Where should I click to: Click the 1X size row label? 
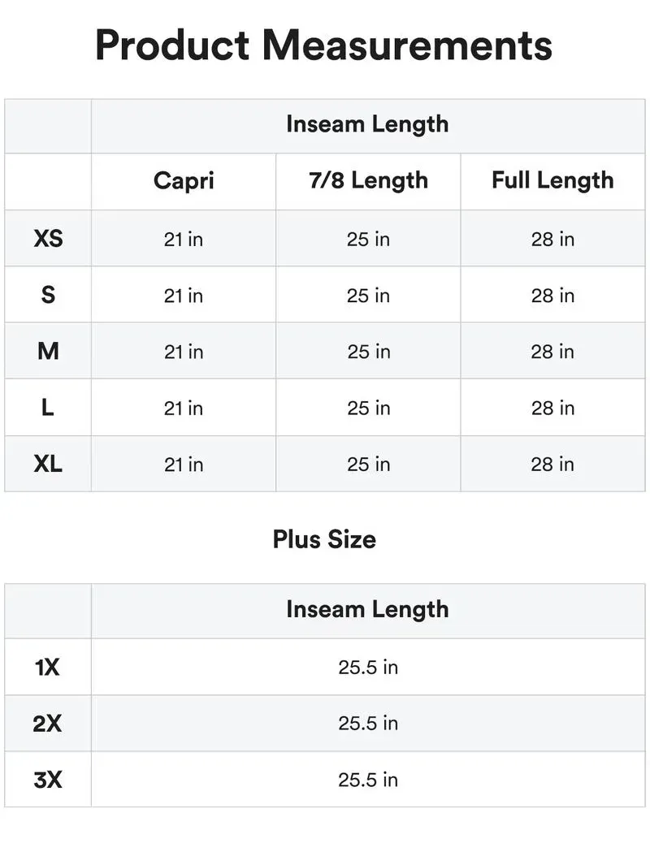[48, 668]
